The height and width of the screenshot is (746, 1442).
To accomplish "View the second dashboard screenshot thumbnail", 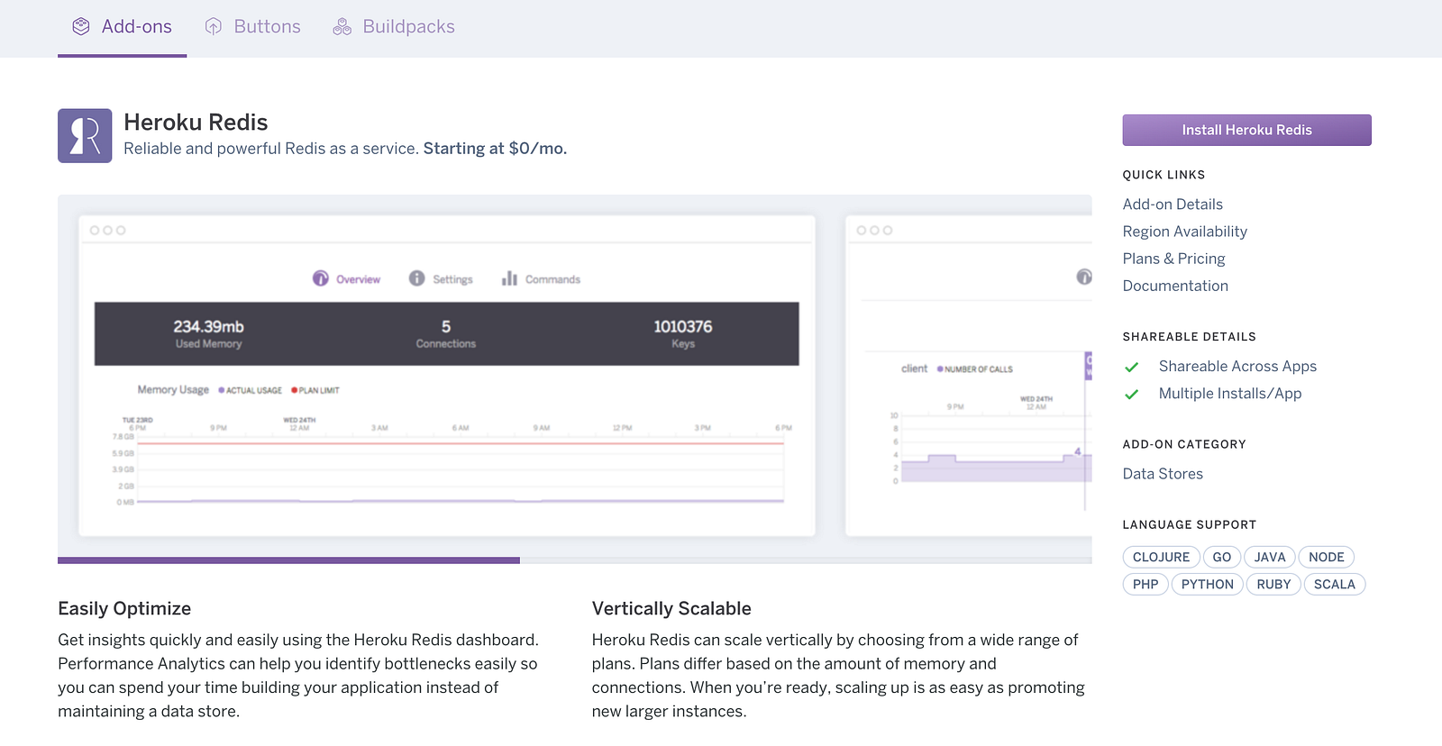I will click(x=969, y=375).
